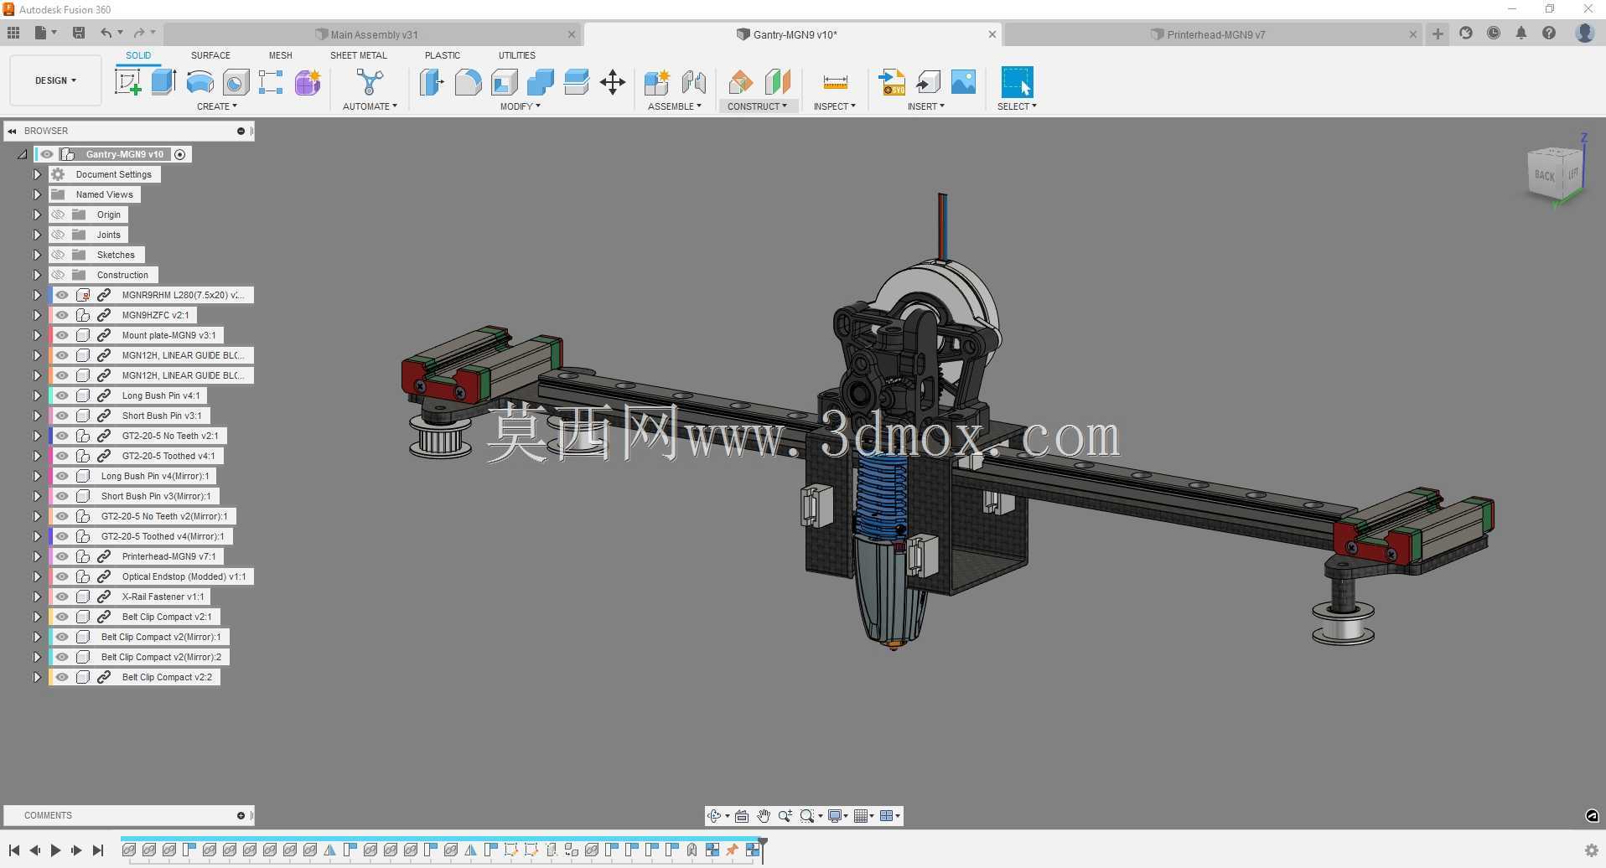This screenshot has width=1606, height=868.
Task: Open the Job Status clock icon
Action: (x=1494, y=34)
